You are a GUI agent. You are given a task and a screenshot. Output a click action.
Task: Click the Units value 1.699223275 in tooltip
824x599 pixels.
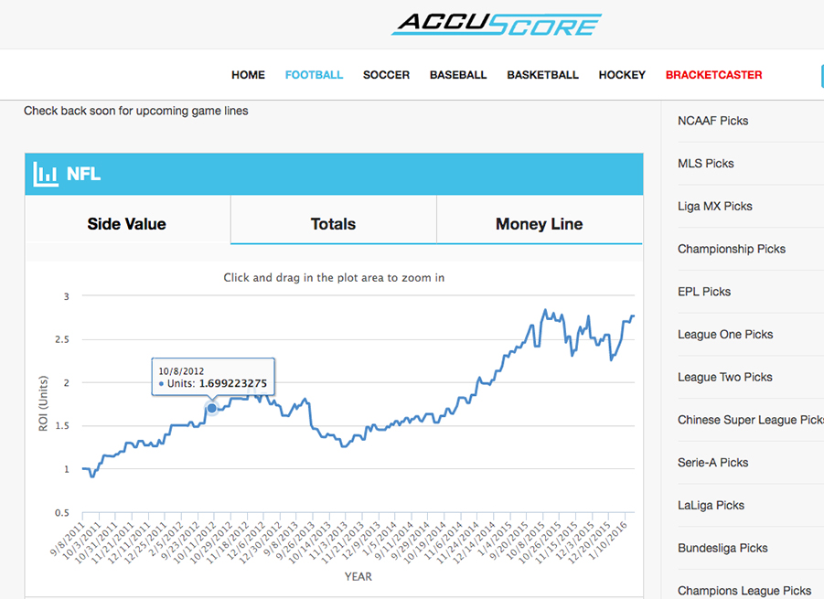[x=233, y=383]
